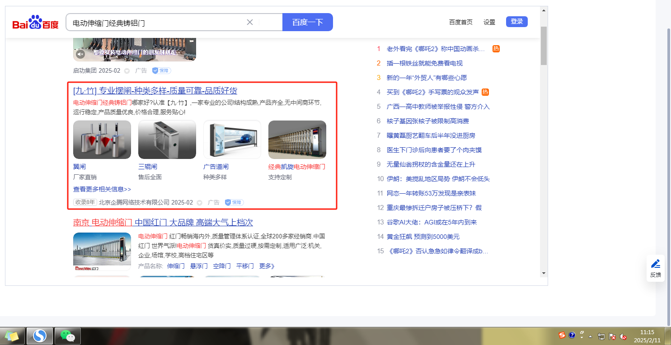Screen dimensions: 671x345
Task: Click the 保障 badge beside 北京企腾网络技术有限公司
Action: (234, 202)
